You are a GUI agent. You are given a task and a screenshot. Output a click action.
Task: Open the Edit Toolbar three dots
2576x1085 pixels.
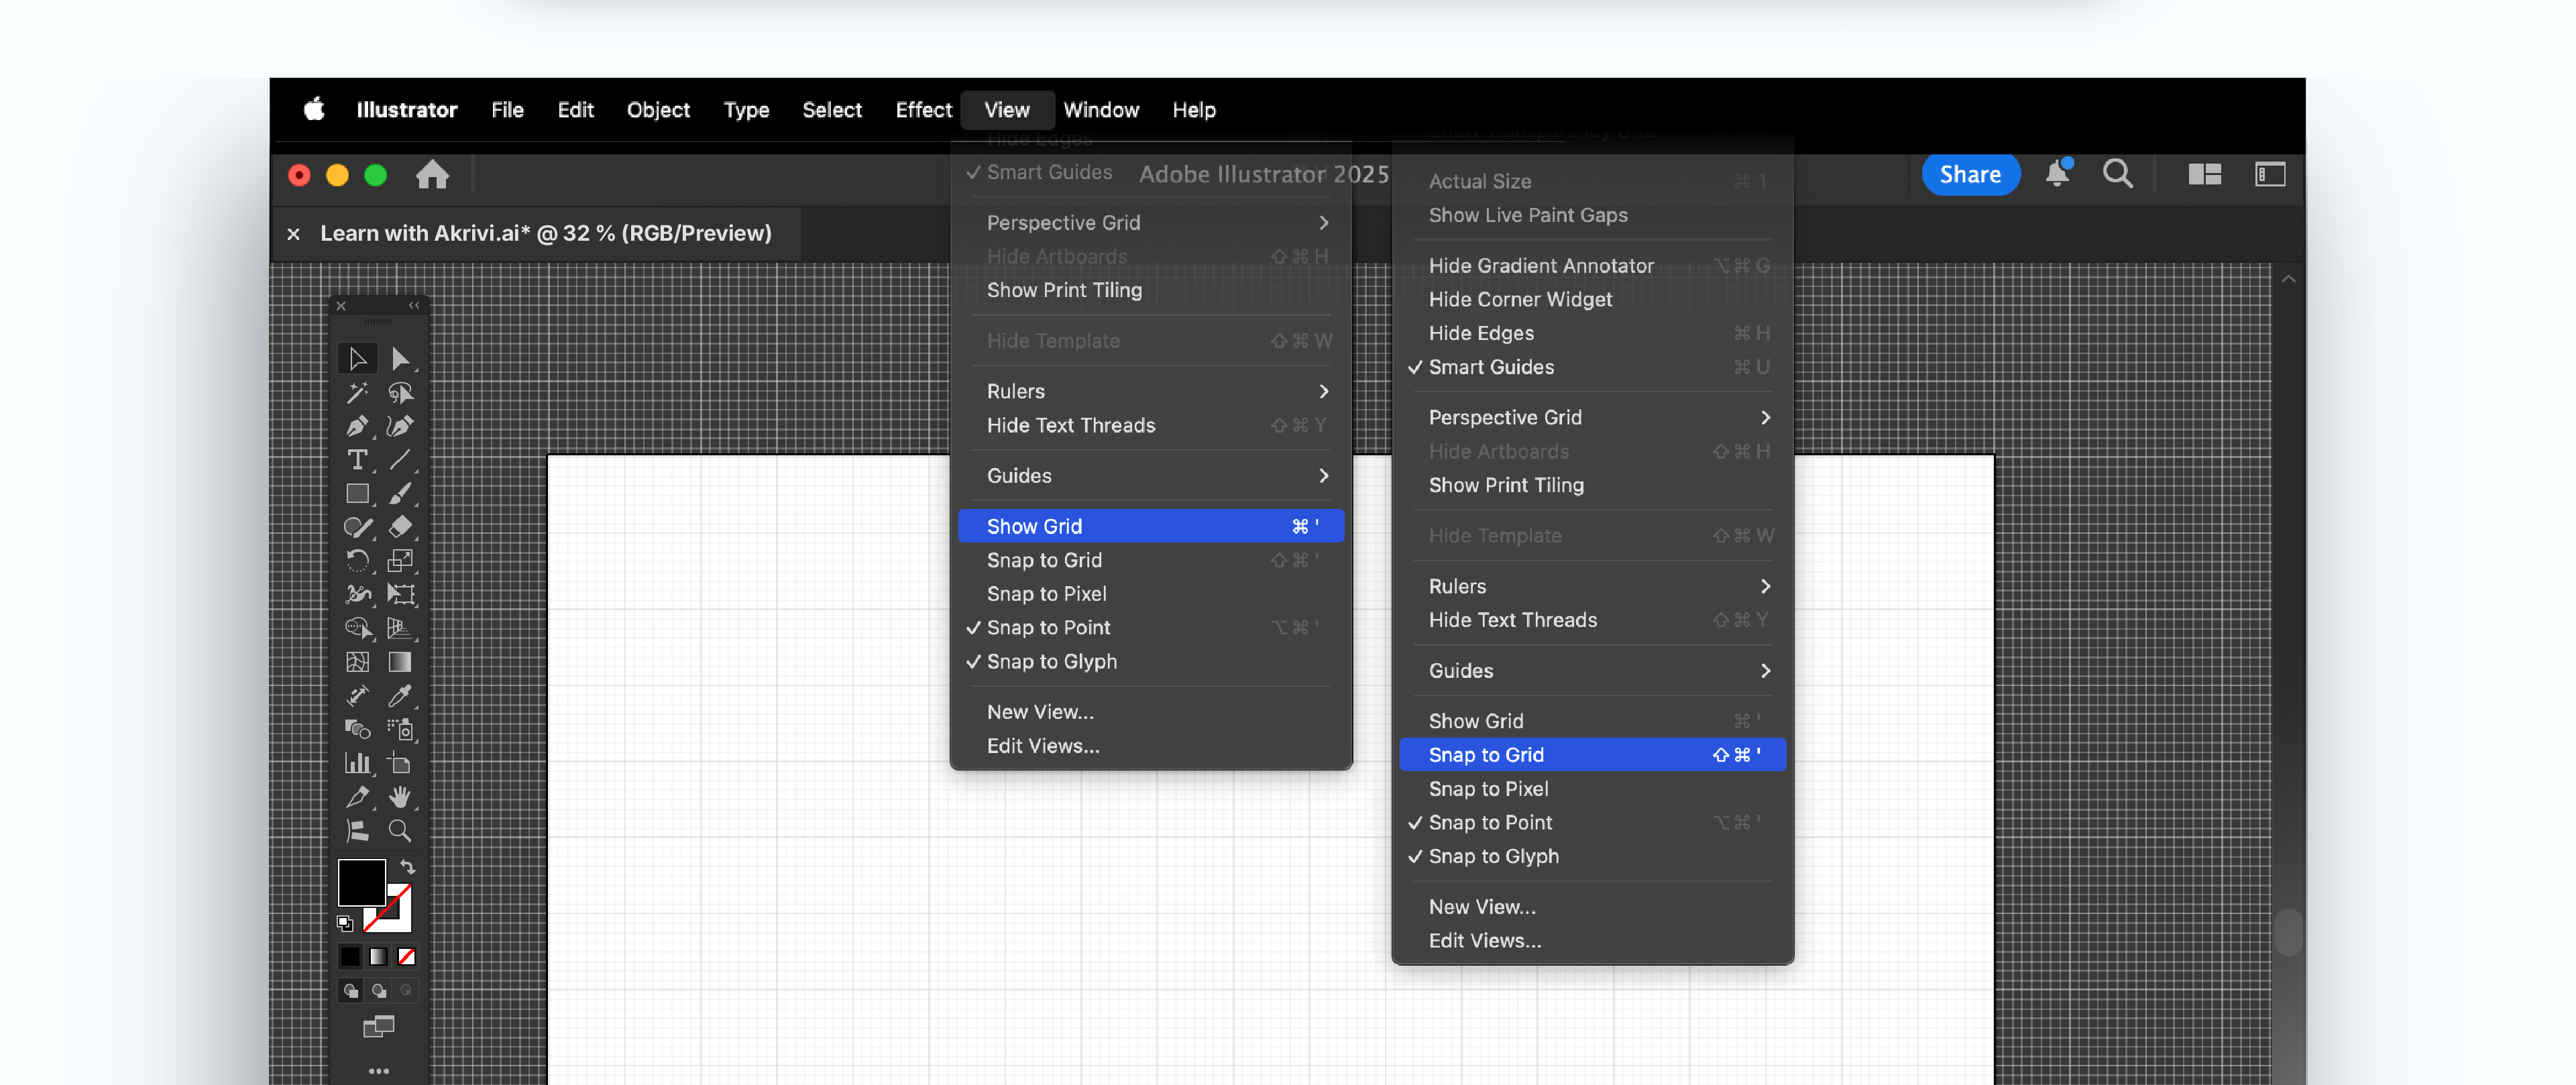[378, 1071]
